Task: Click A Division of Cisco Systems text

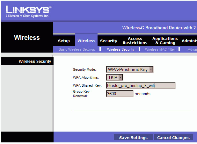Action: pos(27,16)
